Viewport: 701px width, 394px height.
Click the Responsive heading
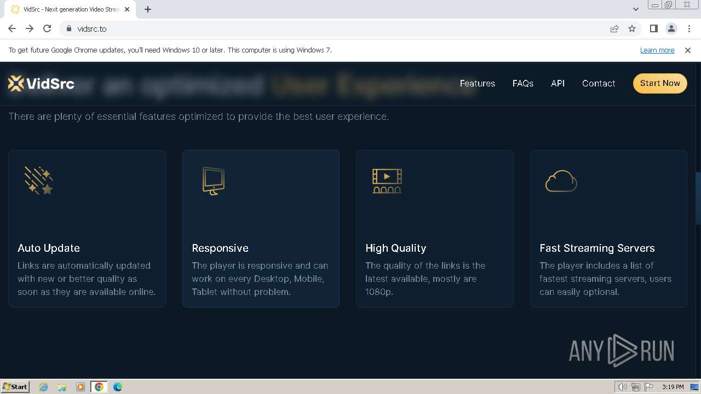point(220,248)
